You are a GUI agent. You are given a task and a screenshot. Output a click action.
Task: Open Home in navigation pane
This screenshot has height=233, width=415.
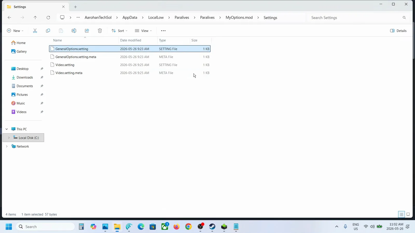[19, 43]
